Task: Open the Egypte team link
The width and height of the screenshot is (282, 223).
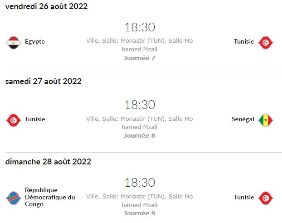Action: (35, 42)
